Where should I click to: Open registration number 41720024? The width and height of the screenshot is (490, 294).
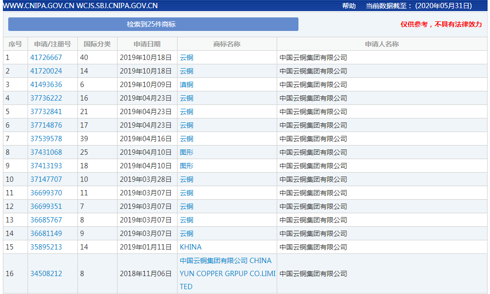[46, 71]
